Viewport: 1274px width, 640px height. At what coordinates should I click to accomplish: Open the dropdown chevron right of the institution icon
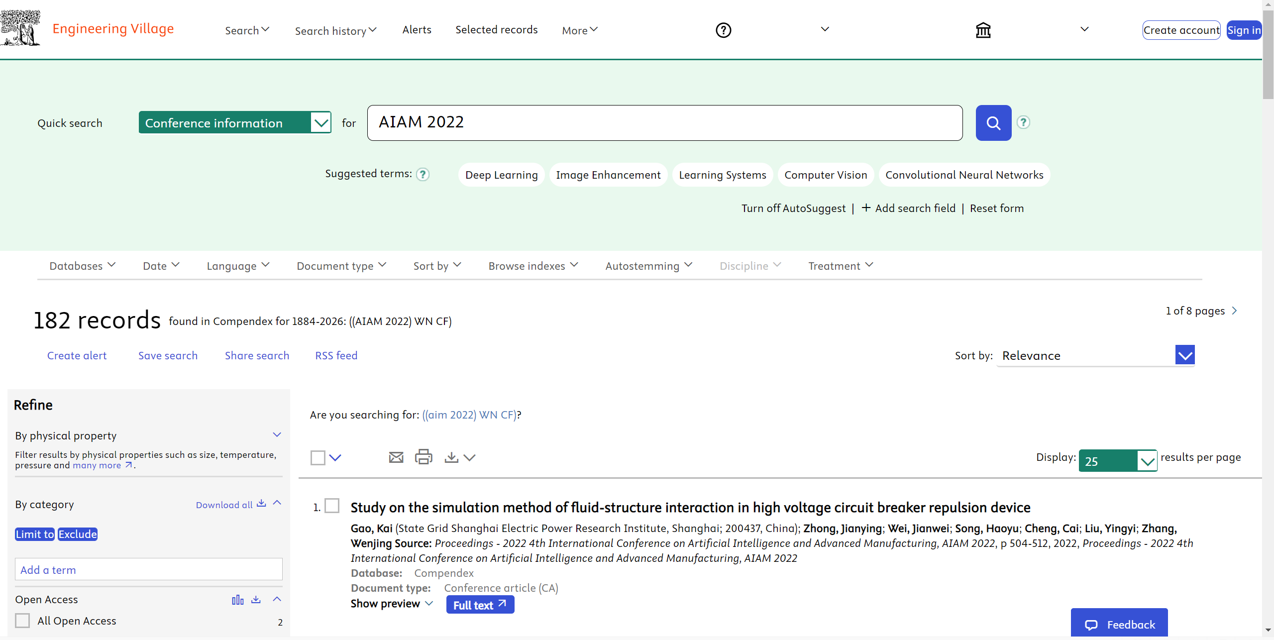click(x=1084, y=29)
